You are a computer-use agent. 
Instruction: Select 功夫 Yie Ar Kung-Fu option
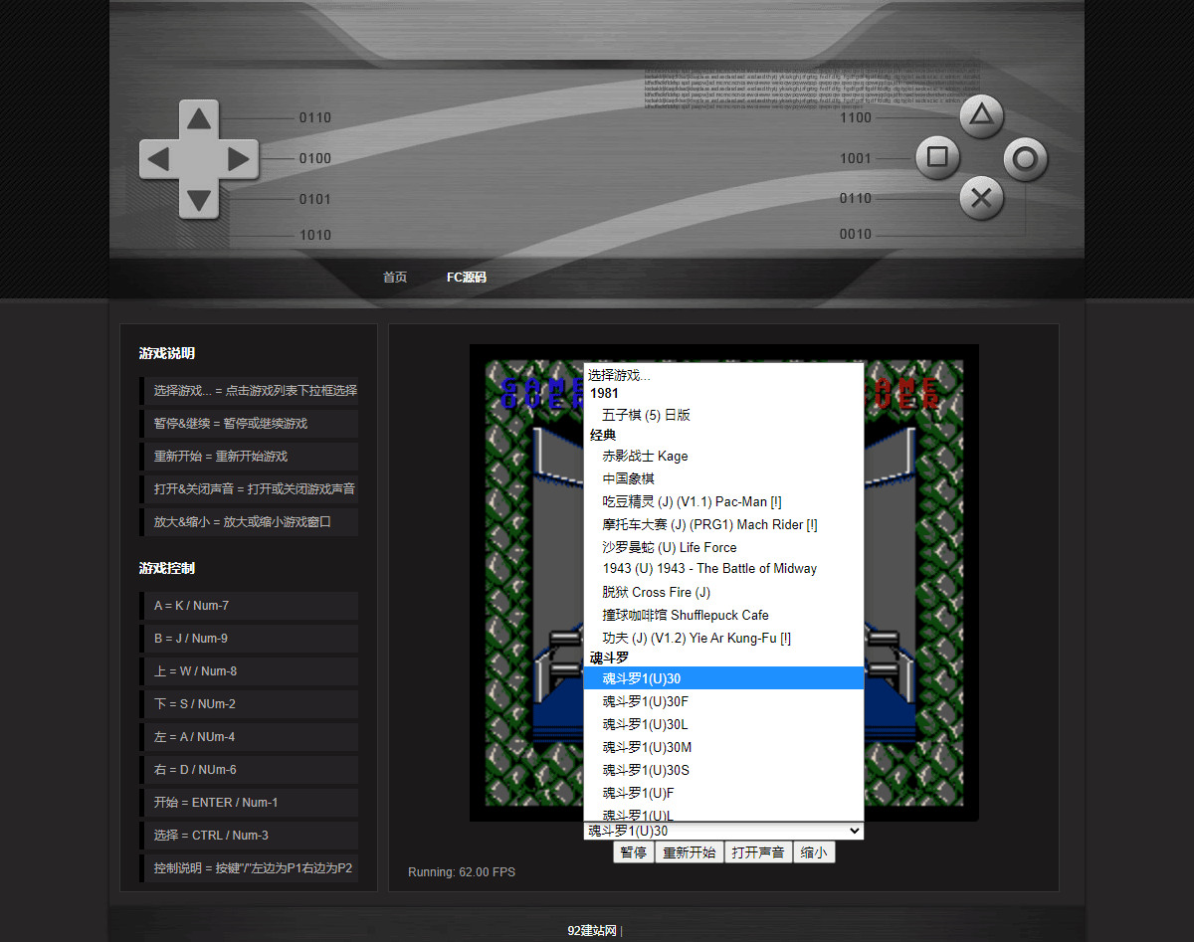(x=723, y=638)
